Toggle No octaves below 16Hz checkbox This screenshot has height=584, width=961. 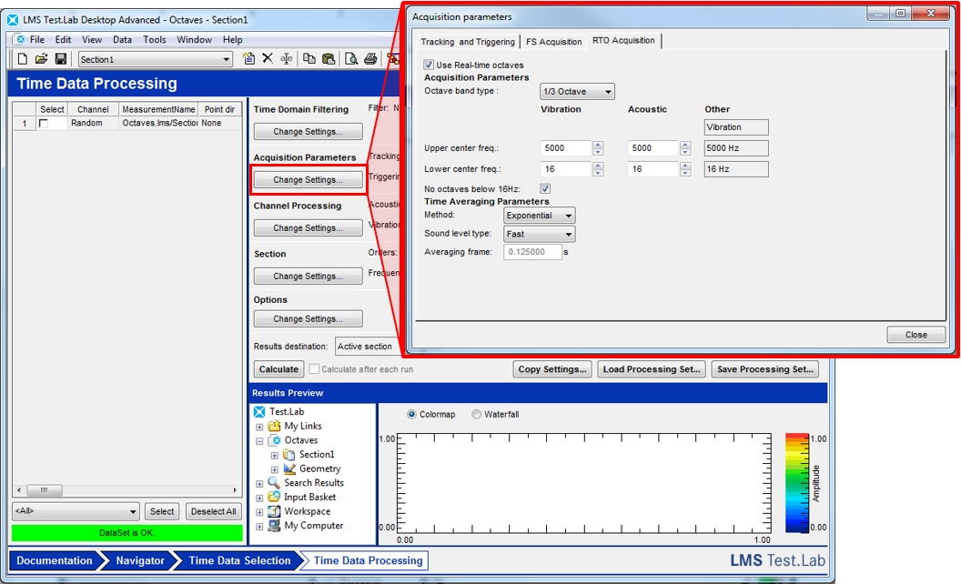coord(545,188)
